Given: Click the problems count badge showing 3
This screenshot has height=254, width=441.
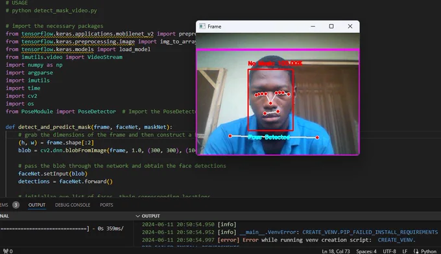Looking at the screenshot, I should click(16, 205).
